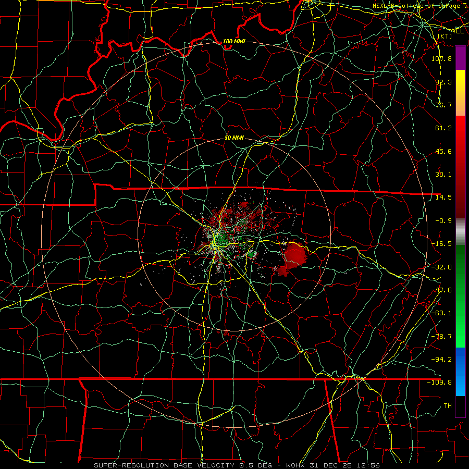Click the -0.9 legend value
Viewport: 469px width, 469px height.
click(443, 221)
